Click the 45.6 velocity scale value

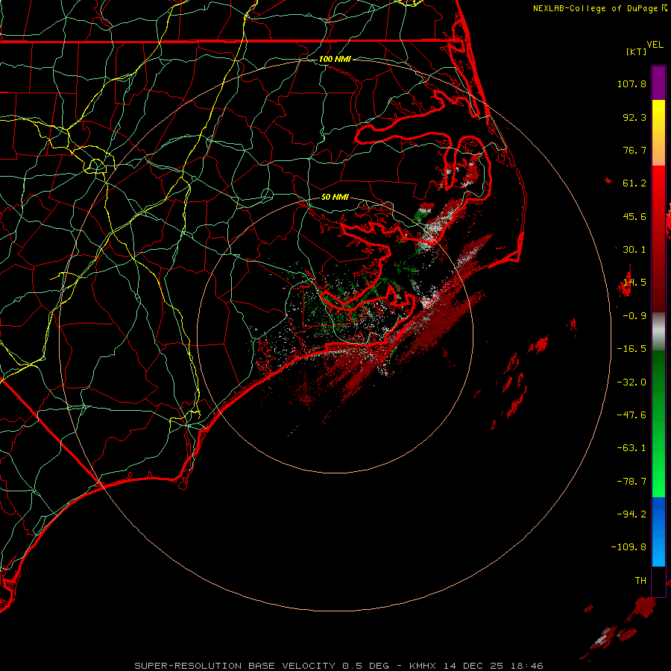pos(634,216)
